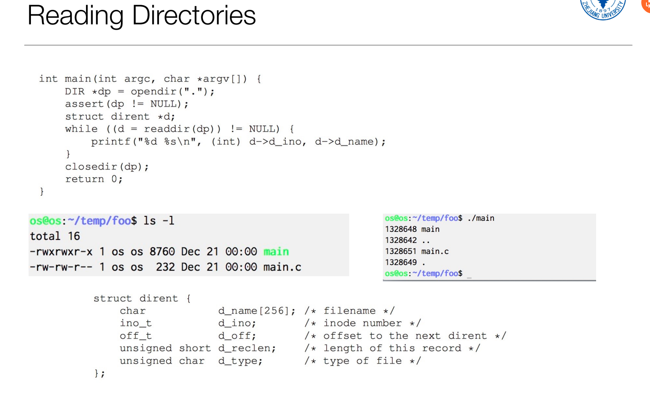Click the green 'main' filename in ls output

click(x=276, y=252)
